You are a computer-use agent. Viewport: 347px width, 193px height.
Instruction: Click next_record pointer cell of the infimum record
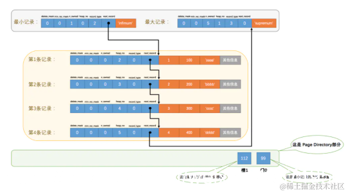109,23
